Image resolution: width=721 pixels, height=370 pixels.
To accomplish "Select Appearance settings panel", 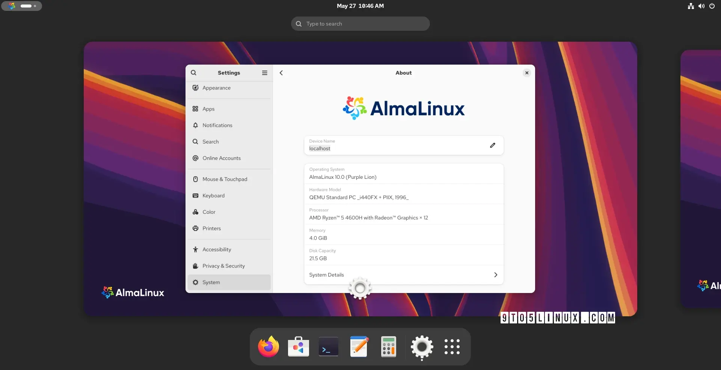I will (x=229, y=88).
